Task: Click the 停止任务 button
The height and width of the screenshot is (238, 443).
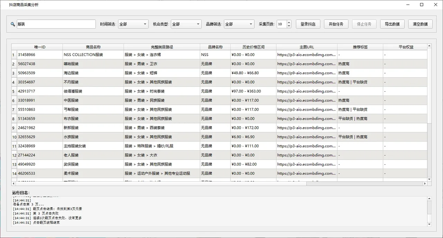Action: click(x=364, y=24)
